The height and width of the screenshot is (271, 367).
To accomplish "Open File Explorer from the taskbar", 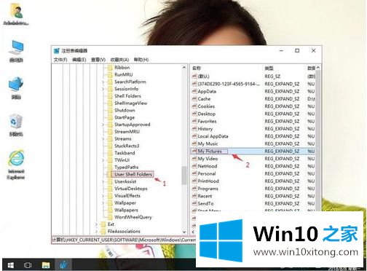I will point(45,265).
